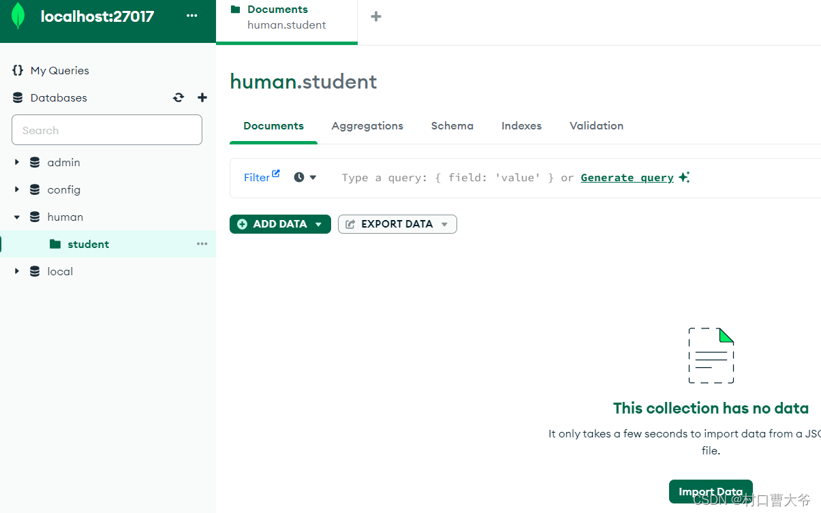821x513 pixels.
Task: Expand the admin database
Action: (x=17, y=162)
